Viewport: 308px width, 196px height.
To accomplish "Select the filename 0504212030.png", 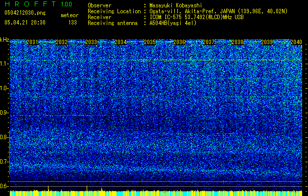I will tap(25, 13).
